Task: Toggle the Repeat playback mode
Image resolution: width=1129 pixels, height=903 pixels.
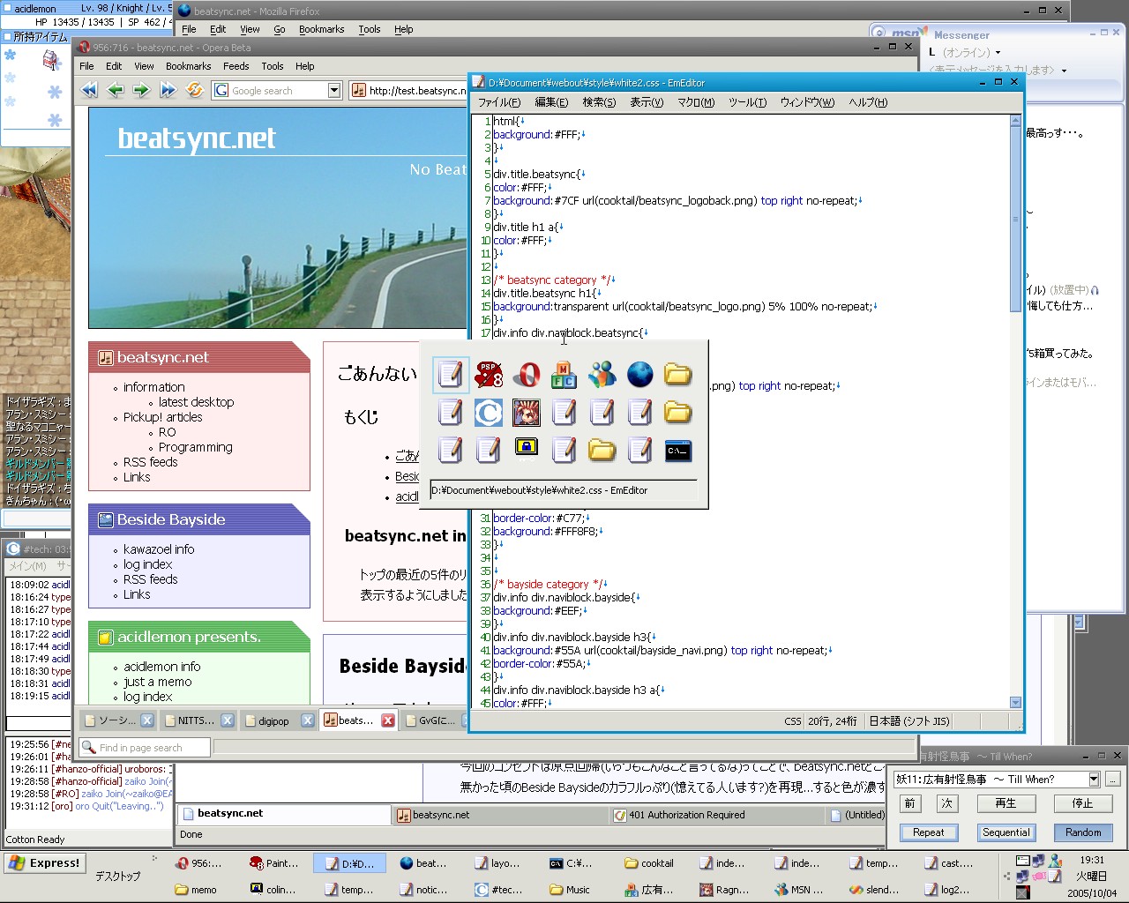Action: (928, 832)
